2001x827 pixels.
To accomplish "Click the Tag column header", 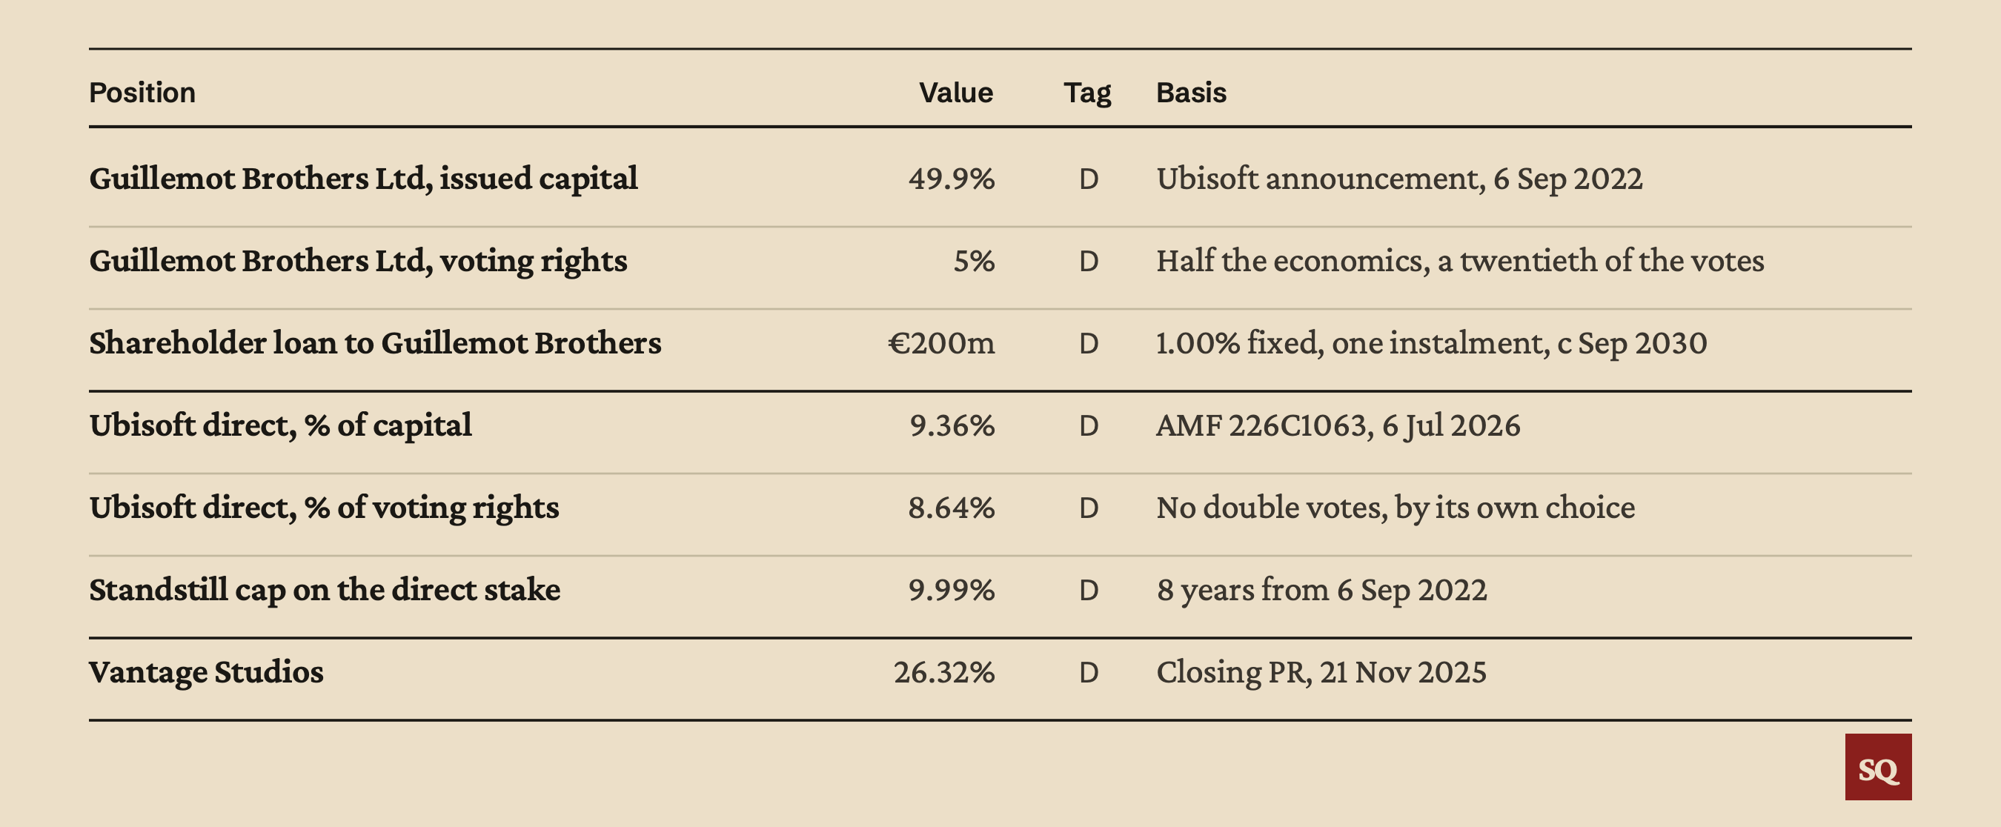I will click(1086, 93).
